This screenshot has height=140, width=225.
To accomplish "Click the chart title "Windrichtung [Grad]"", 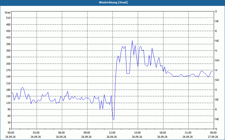I will (x=113, y=3).
